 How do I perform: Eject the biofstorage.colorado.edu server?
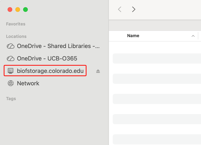[x=98, y=71]
